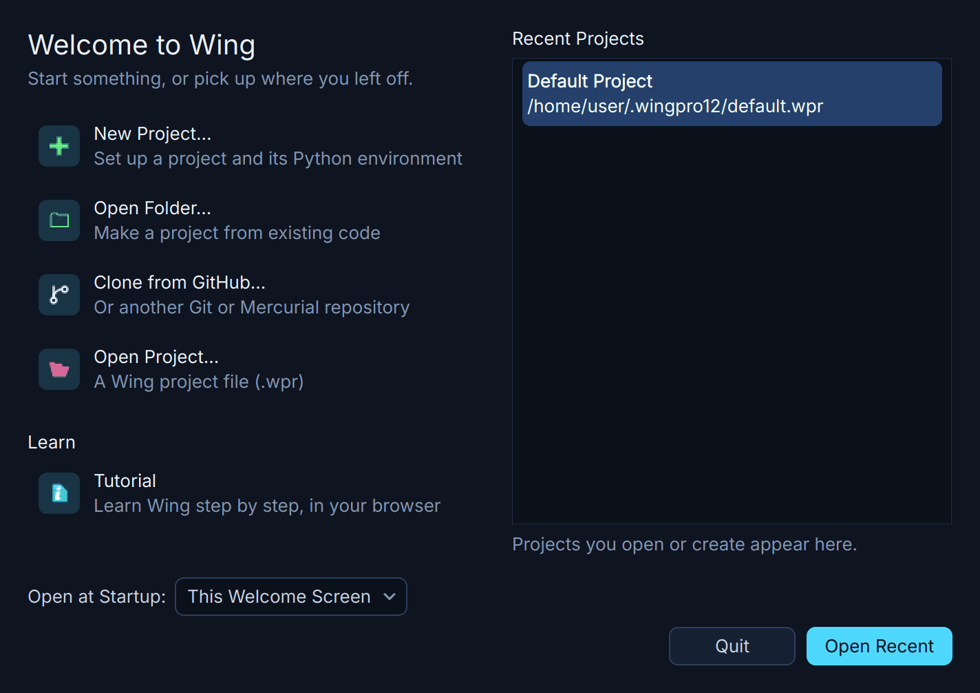Click the Open Folder... title text
This screenshot has height=693, width=980.
click(153, 208)
